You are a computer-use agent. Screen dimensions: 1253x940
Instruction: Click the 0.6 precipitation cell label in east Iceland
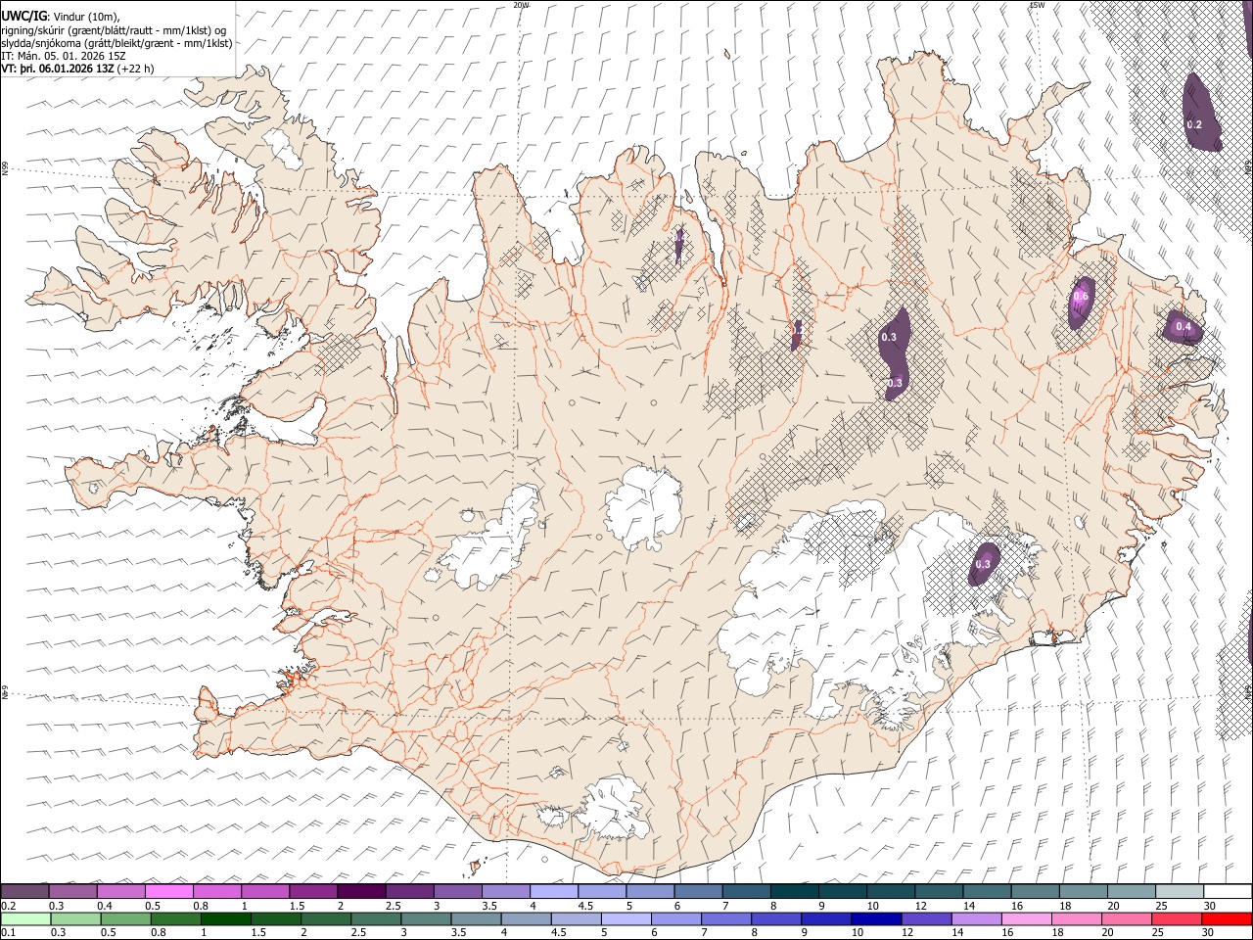tap(1081, 296)
